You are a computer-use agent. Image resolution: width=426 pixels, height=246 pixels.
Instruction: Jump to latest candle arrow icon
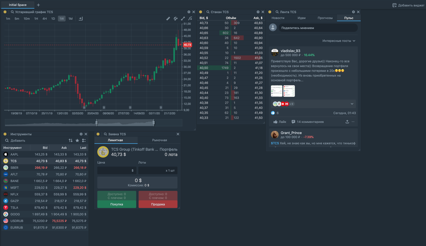tap(81, 19)
